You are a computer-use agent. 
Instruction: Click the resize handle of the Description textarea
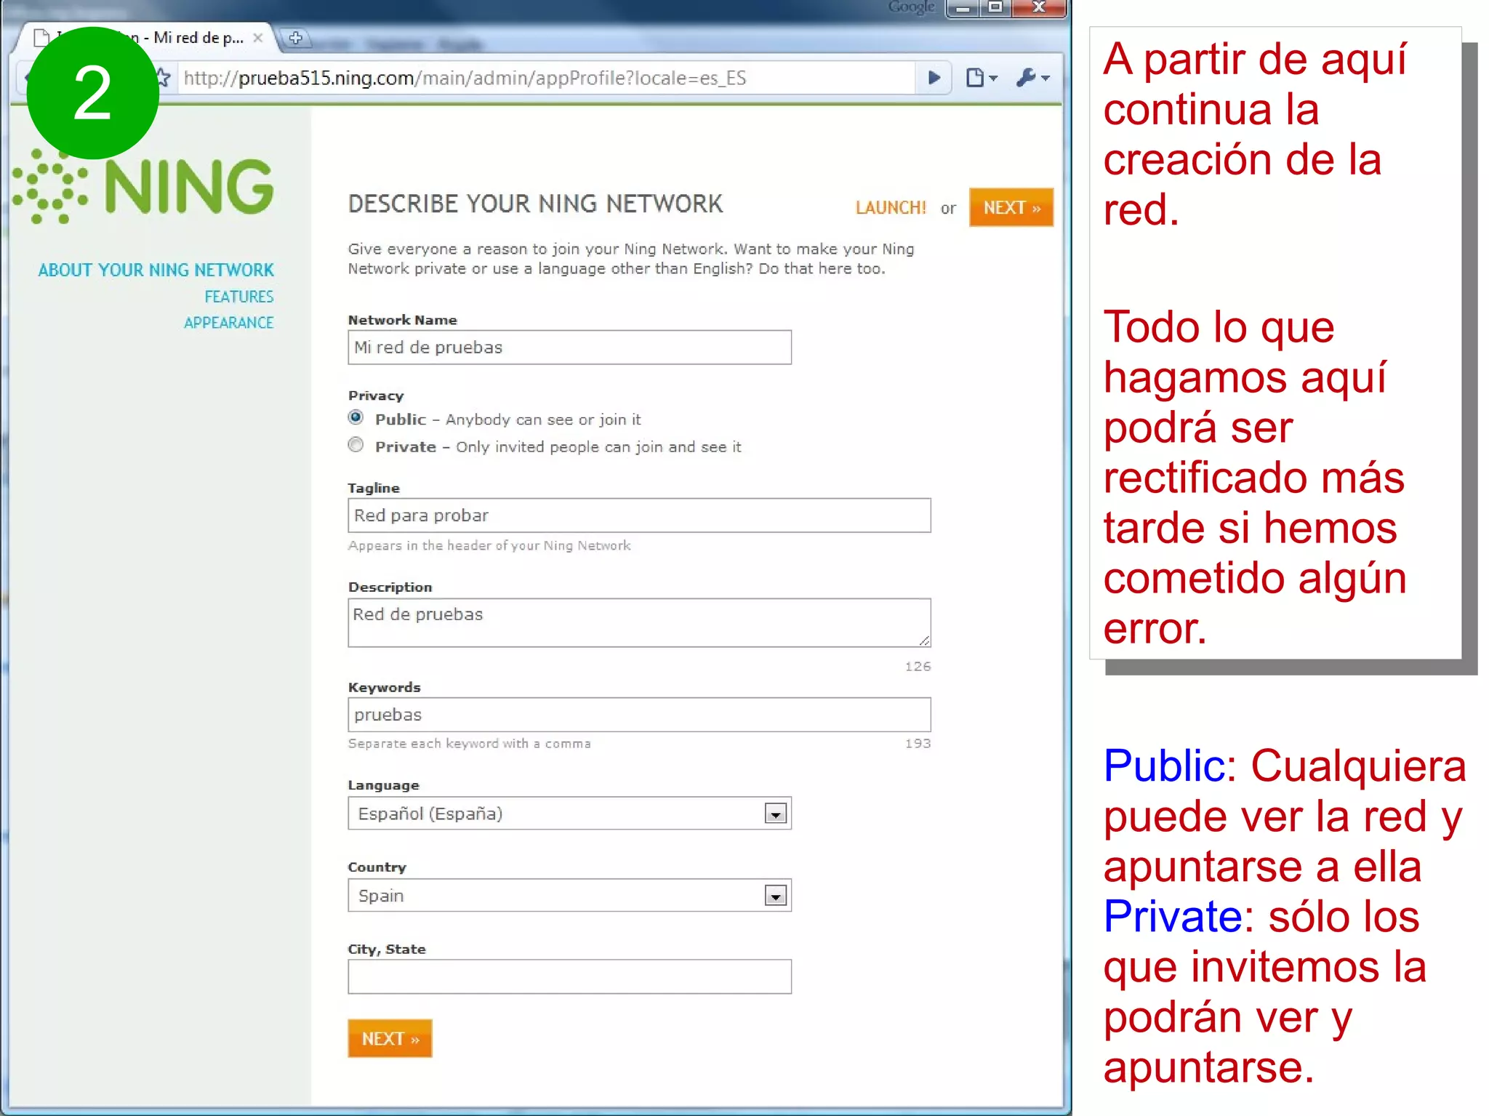coord(924,640)
